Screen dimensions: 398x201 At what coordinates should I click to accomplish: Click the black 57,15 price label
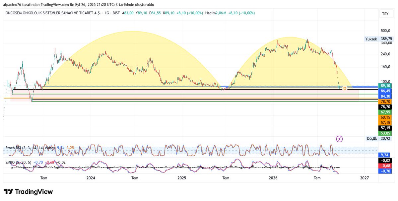point(385,128)
